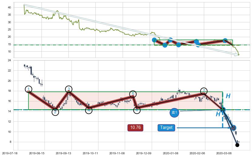
Task: Click the red 10.76 price label
Action: (135, 128)
